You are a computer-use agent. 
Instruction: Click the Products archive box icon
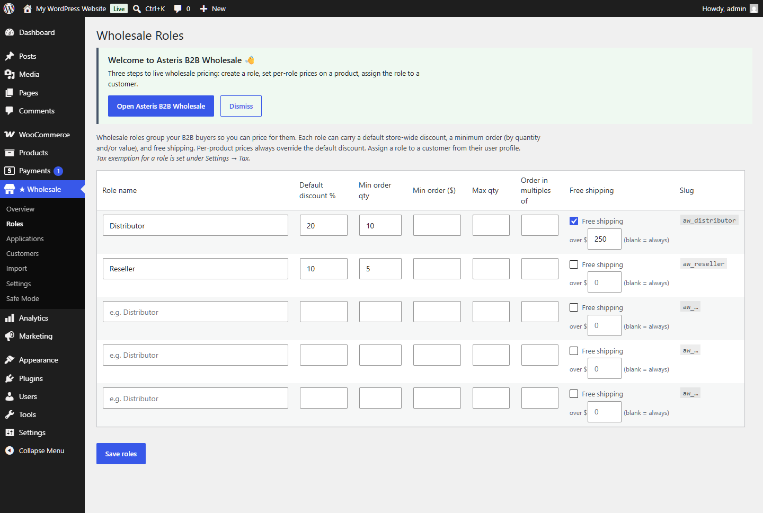[10, 153]
